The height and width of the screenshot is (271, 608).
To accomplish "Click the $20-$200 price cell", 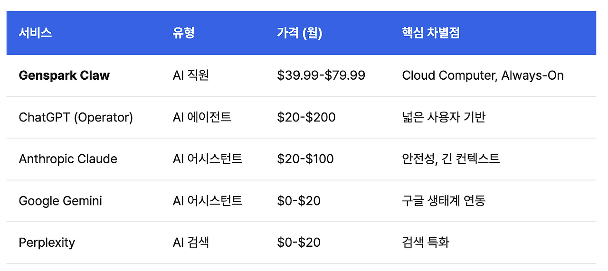I will (x=306, y=117).
